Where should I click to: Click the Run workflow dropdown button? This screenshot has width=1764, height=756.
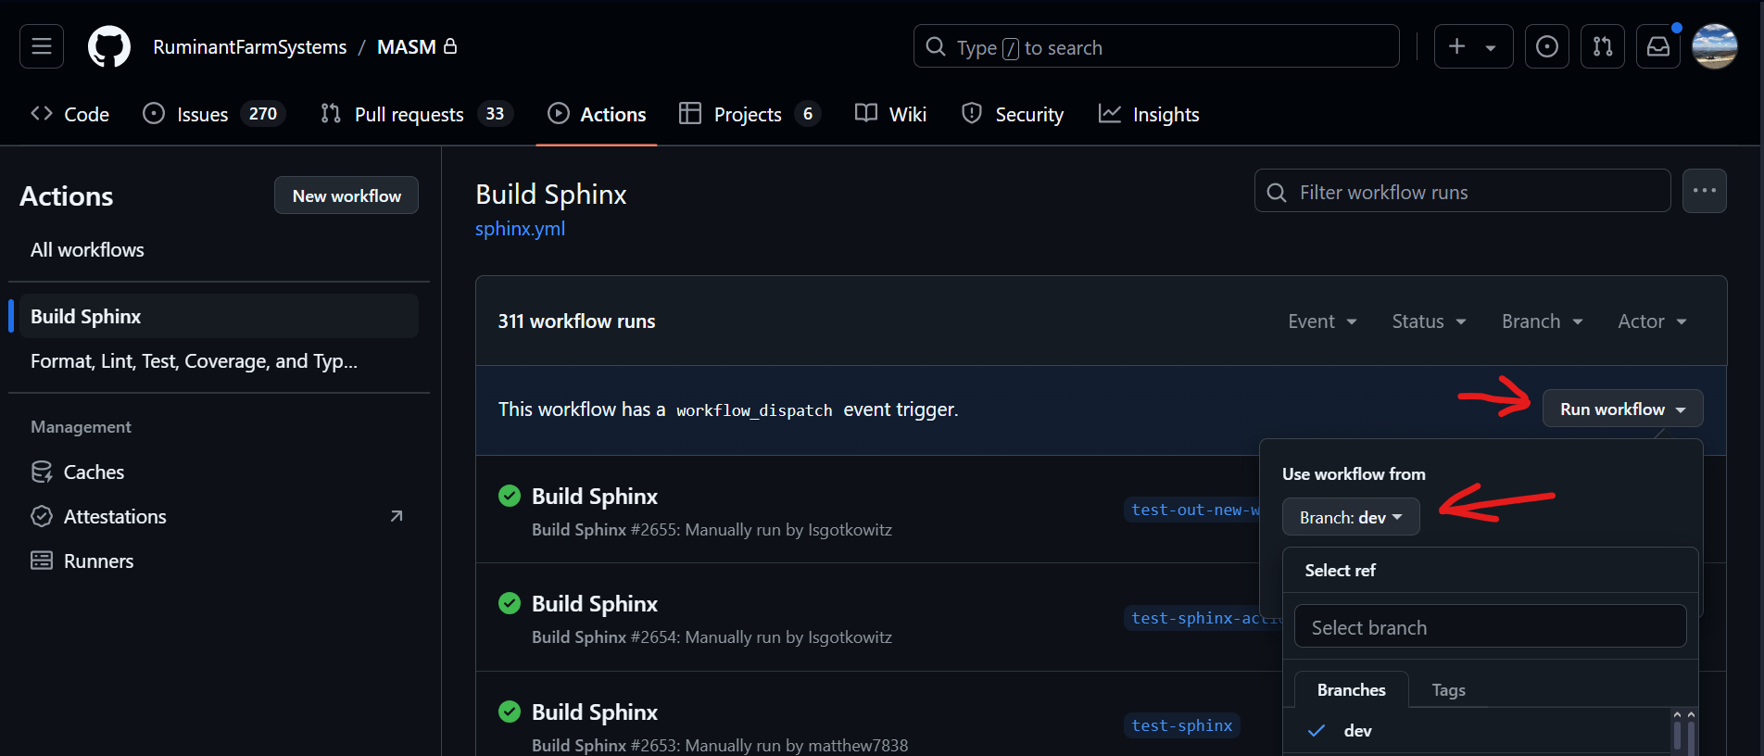coord(1622,409)
